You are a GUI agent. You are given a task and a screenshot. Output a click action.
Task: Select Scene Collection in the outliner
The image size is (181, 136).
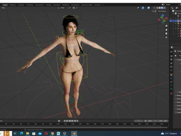176,11
